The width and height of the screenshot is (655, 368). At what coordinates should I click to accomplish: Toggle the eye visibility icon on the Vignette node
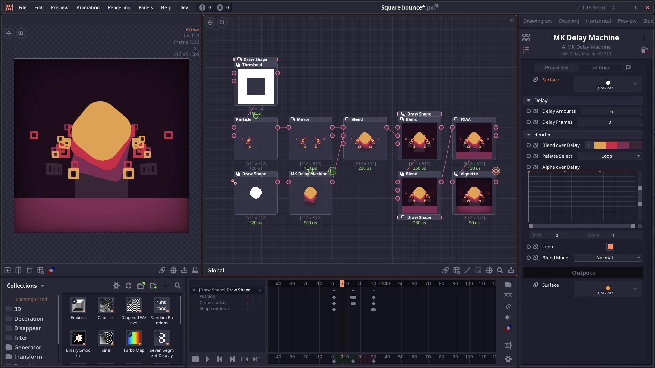[496, 171]
